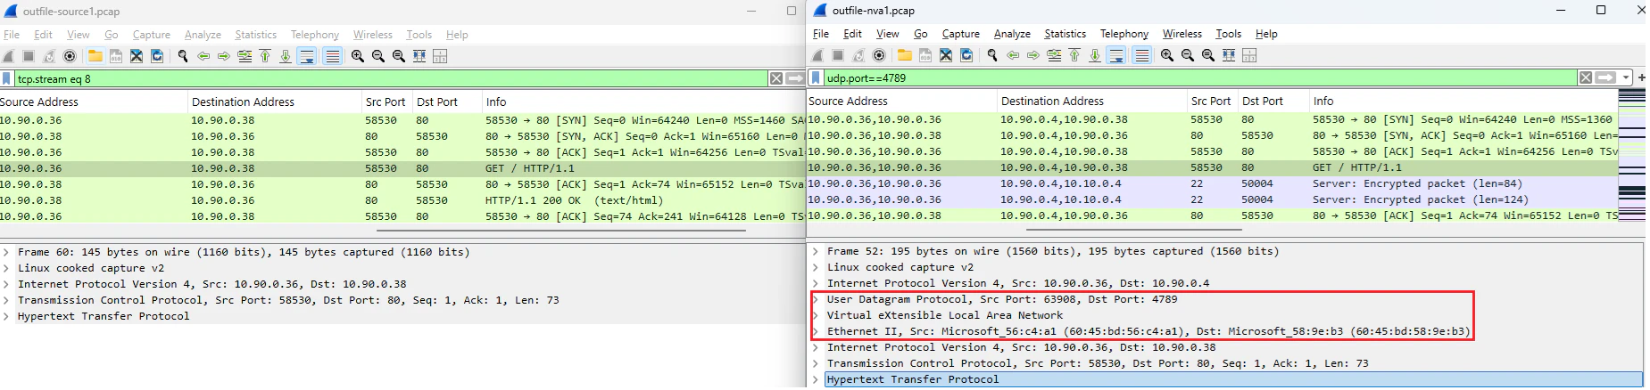Sort by Src Port column in outfile-nva1
The width and height of the screenshot is (1650, 390).
pyautogui.click(x=1211, y=102)
